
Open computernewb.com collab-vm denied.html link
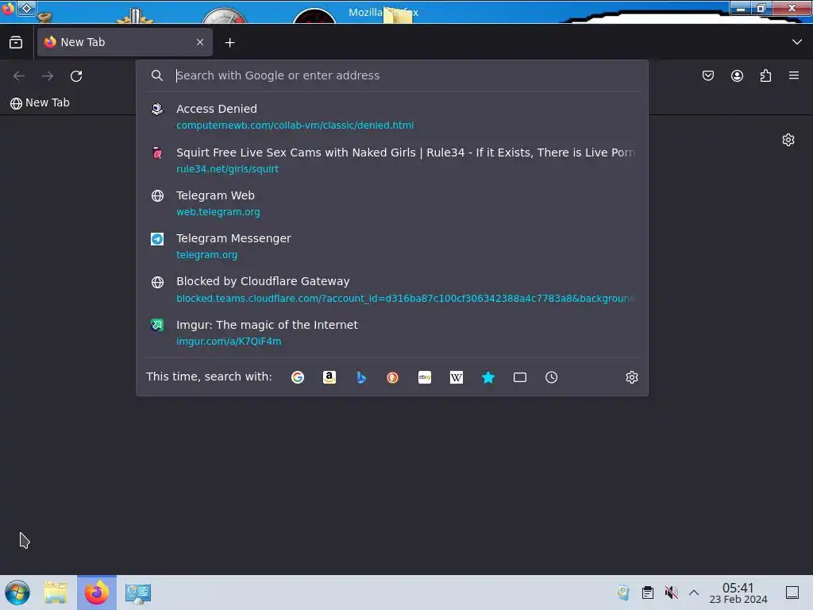(295, 125)
